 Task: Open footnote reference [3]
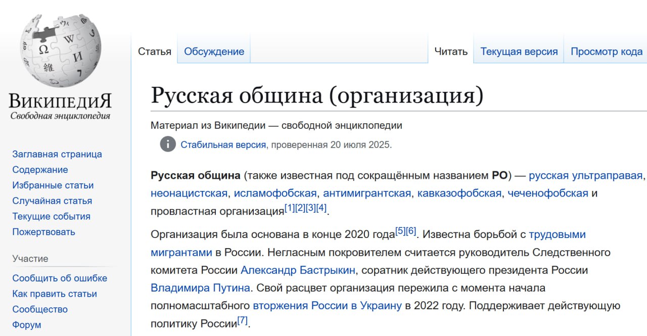pyautogui.click(x=310, y=208)
